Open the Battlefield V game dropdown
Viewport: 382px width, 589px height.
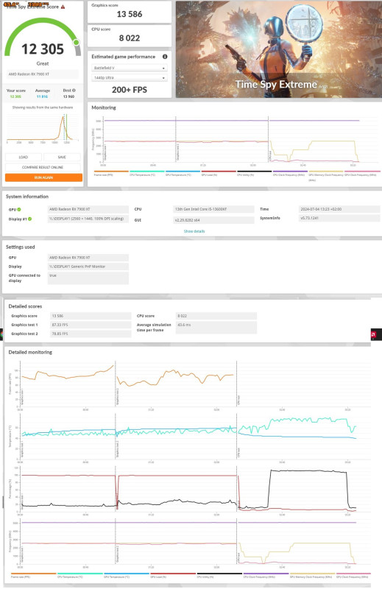tap(130, 68)
